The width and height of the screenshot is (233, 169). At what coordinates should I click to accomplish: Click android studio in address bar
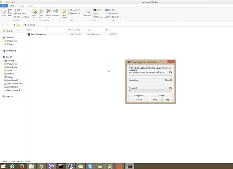pyautogui.click(x=29, y=25)
